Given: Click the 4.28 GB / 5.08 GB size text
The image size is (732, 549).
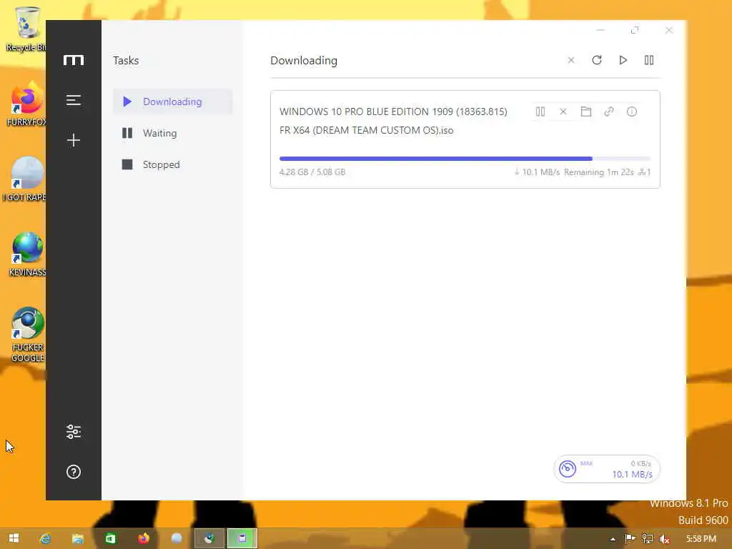Looking at the screenshot, I should (312, 172).
